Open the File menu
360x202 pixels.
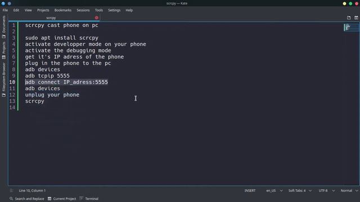(5, 10)
